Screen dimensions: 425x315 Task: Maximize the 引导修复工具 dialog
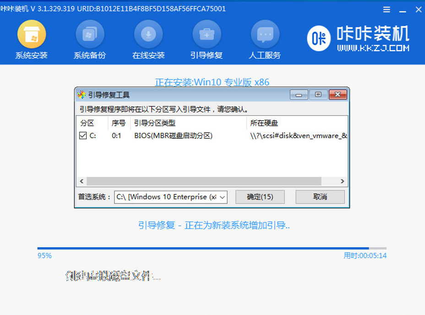[318, 95]
